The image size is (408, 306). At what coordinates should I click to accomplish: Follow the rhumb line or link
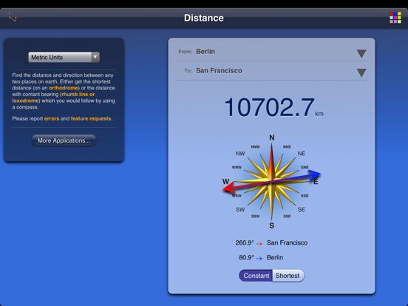pyautogui.click(x=78, y=94)
